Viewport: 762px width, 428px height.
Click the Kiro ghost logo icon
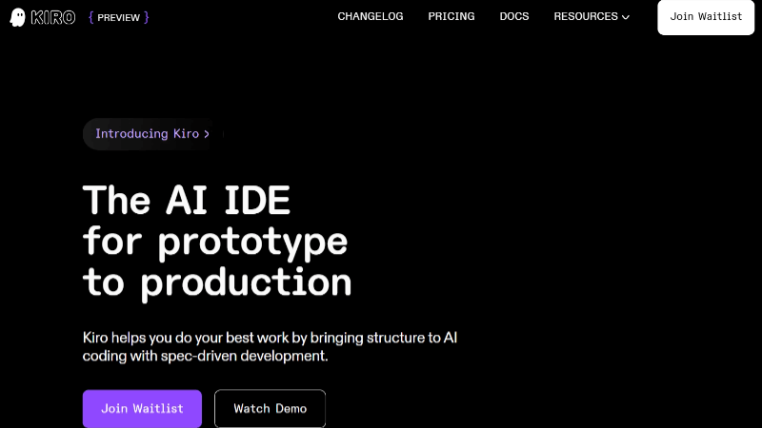tap(17, 17)
